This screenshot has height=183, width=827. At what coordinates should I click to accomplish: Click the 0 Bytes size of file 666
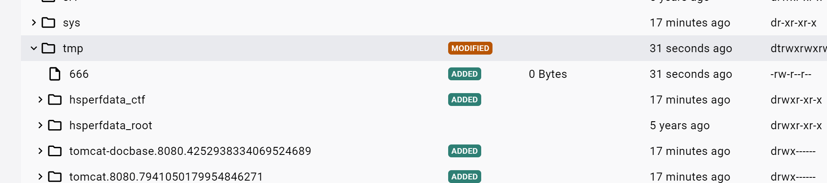click(x=548, y=74)
